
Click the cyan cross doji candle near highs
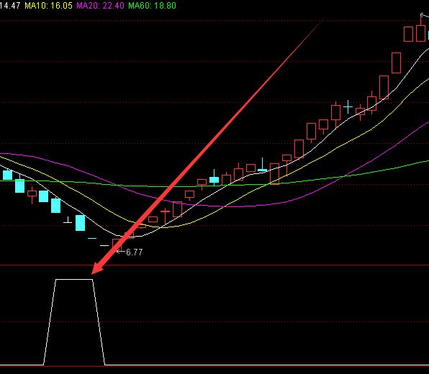tap(348, 107)
